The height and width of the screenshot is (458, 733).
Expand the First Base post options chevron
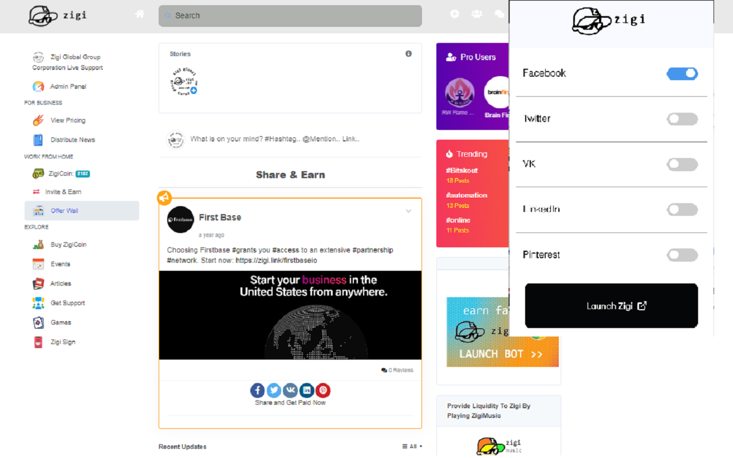pyautogui.click(x=408, y=211)
